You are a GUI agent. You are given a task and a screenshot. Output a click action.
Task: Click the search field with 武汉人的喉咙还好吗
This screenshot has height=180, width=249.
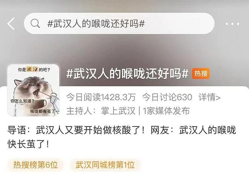click(x=119, y=23)
